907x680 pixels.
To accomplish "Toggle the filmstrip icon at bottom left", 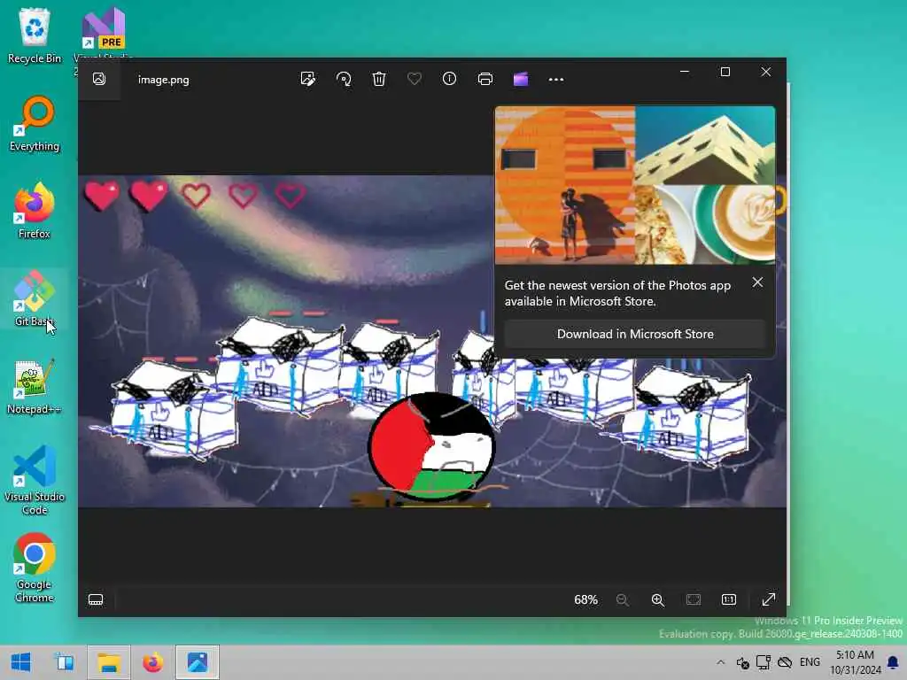I will tap(96, 599).
